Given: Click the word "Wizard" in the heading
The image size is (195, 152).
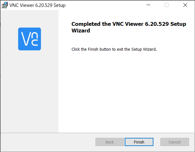Looking at the screenshot, I should tap(81, 31).
